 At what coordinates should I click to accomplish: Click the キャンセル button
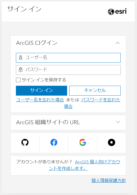pos(95,91)
